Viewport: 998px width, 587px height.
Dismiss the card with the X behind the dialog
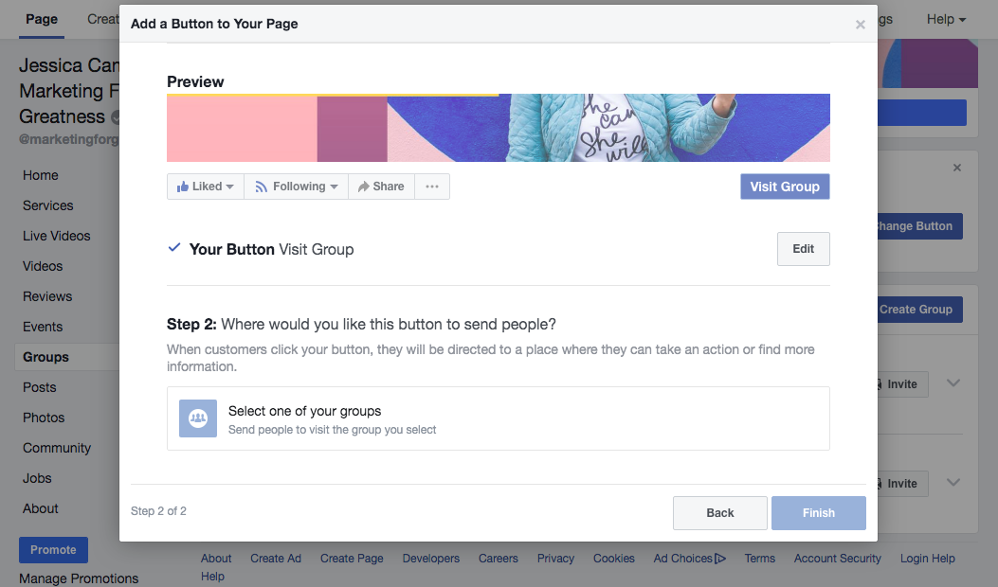pyautogui.click(x=957, y=168)
